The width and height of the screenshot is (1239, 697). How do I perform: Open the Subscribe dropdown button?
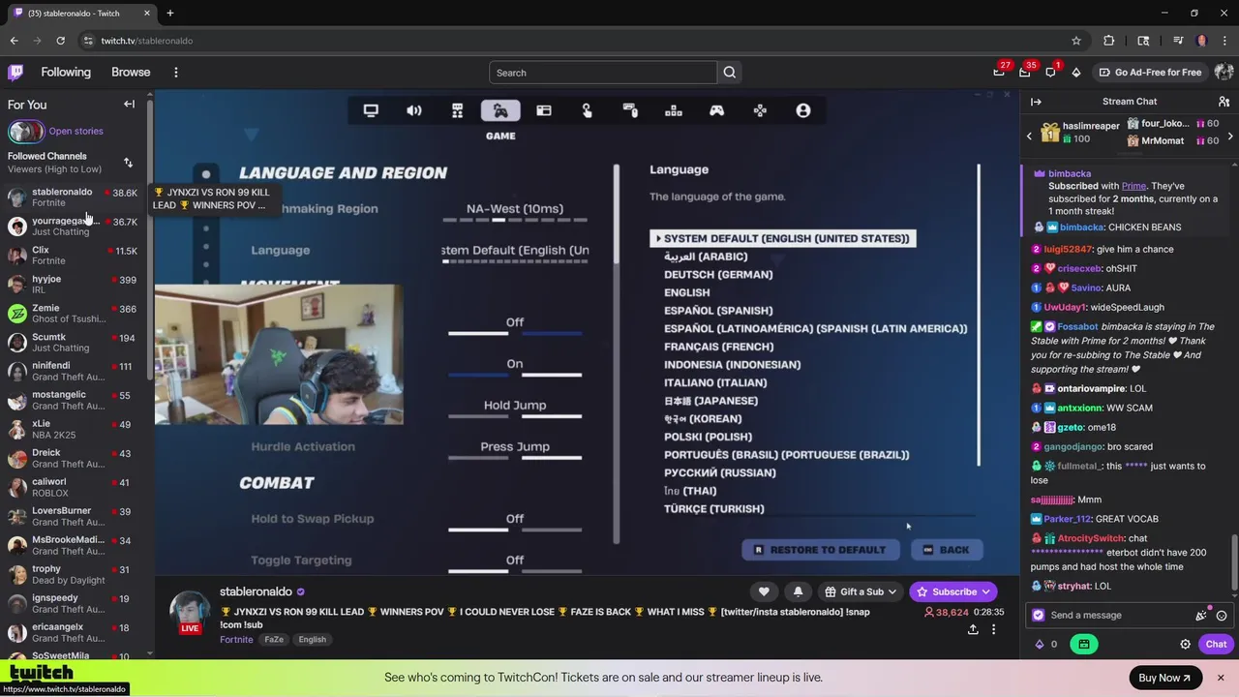(953, 591)
